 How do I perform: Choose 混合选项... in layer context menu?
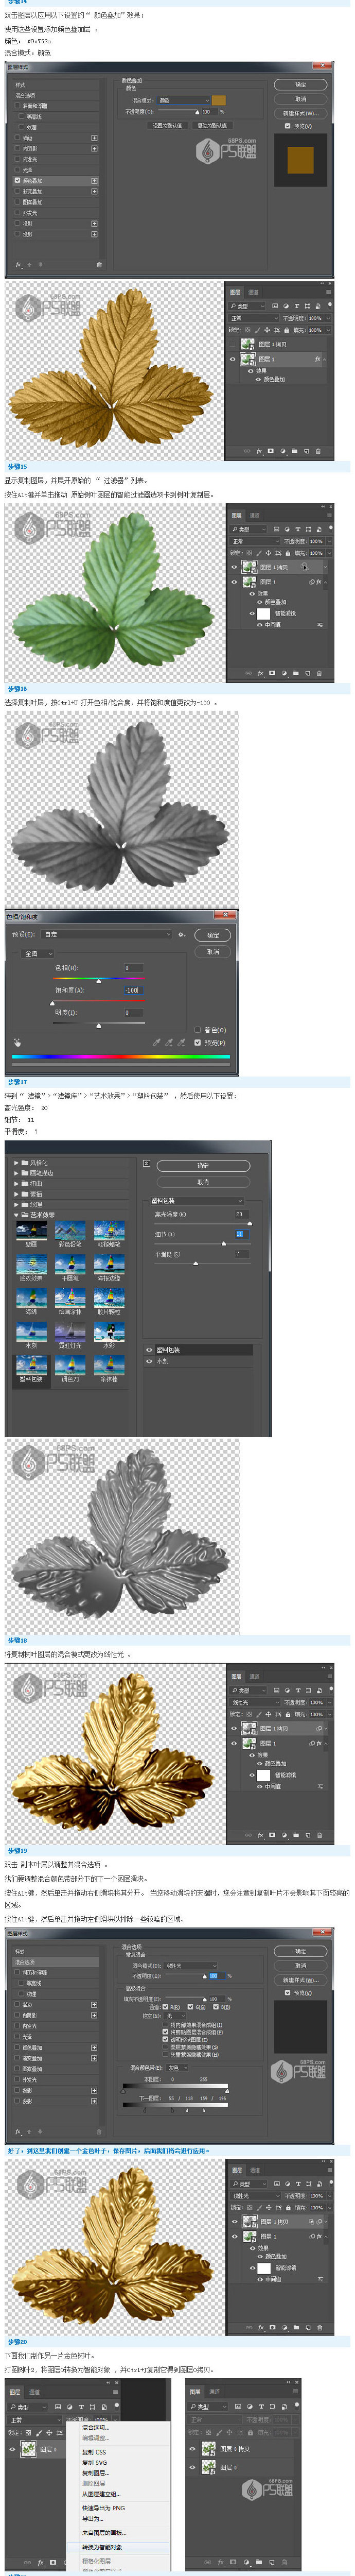click(95, 2427)
